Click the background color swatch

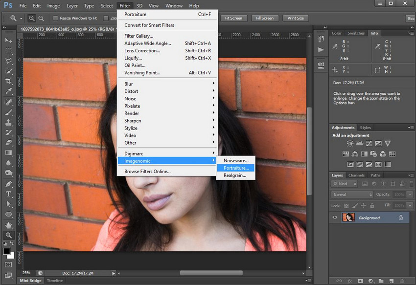(11, 256)
